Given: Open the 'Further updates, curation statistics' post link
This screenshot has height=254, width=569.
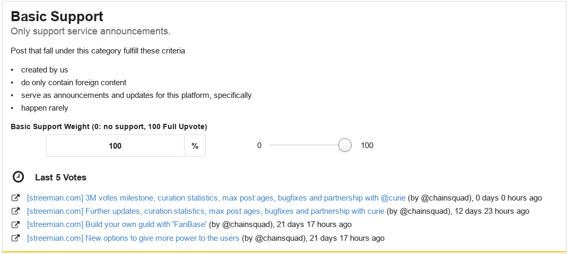Looking at the screenshot, I should (x=205, y=211).
